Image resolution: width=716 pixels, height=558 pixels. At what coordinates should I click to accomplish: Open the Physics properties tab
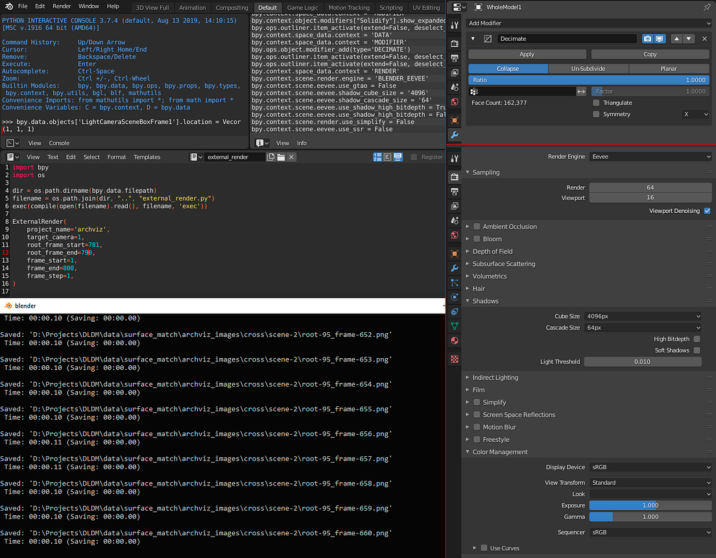point(455,298)
